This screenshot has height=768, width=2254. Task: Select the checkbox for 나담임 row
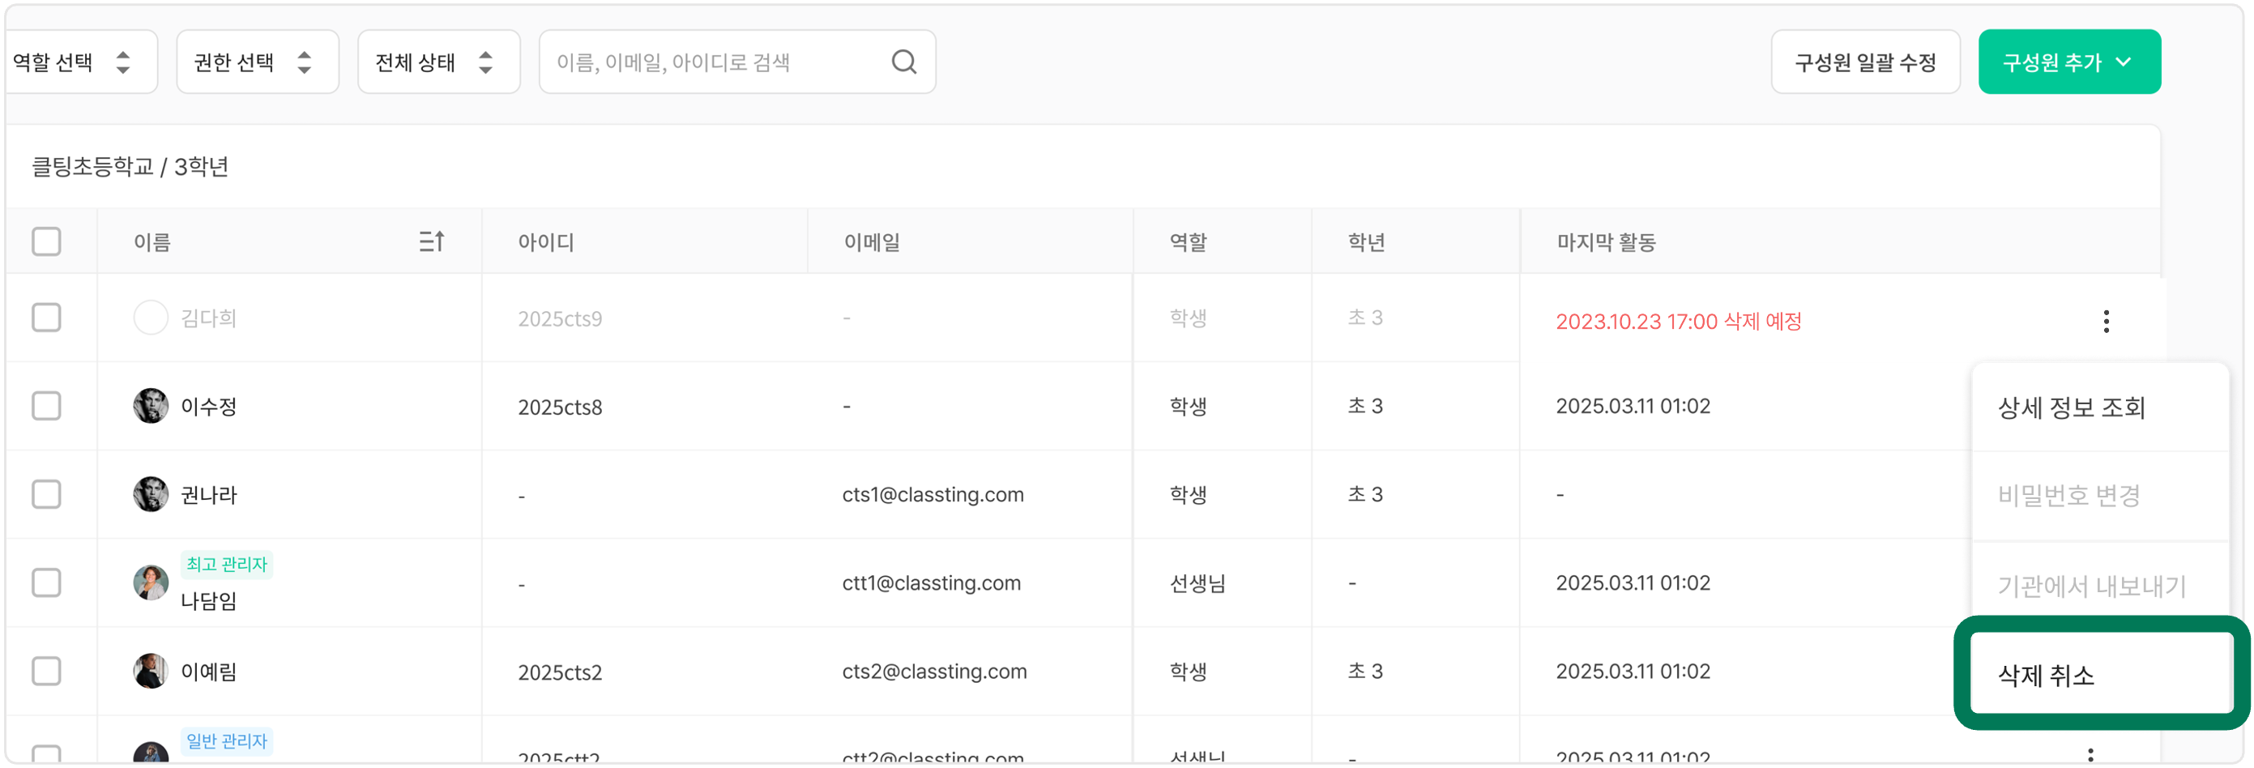46,582
